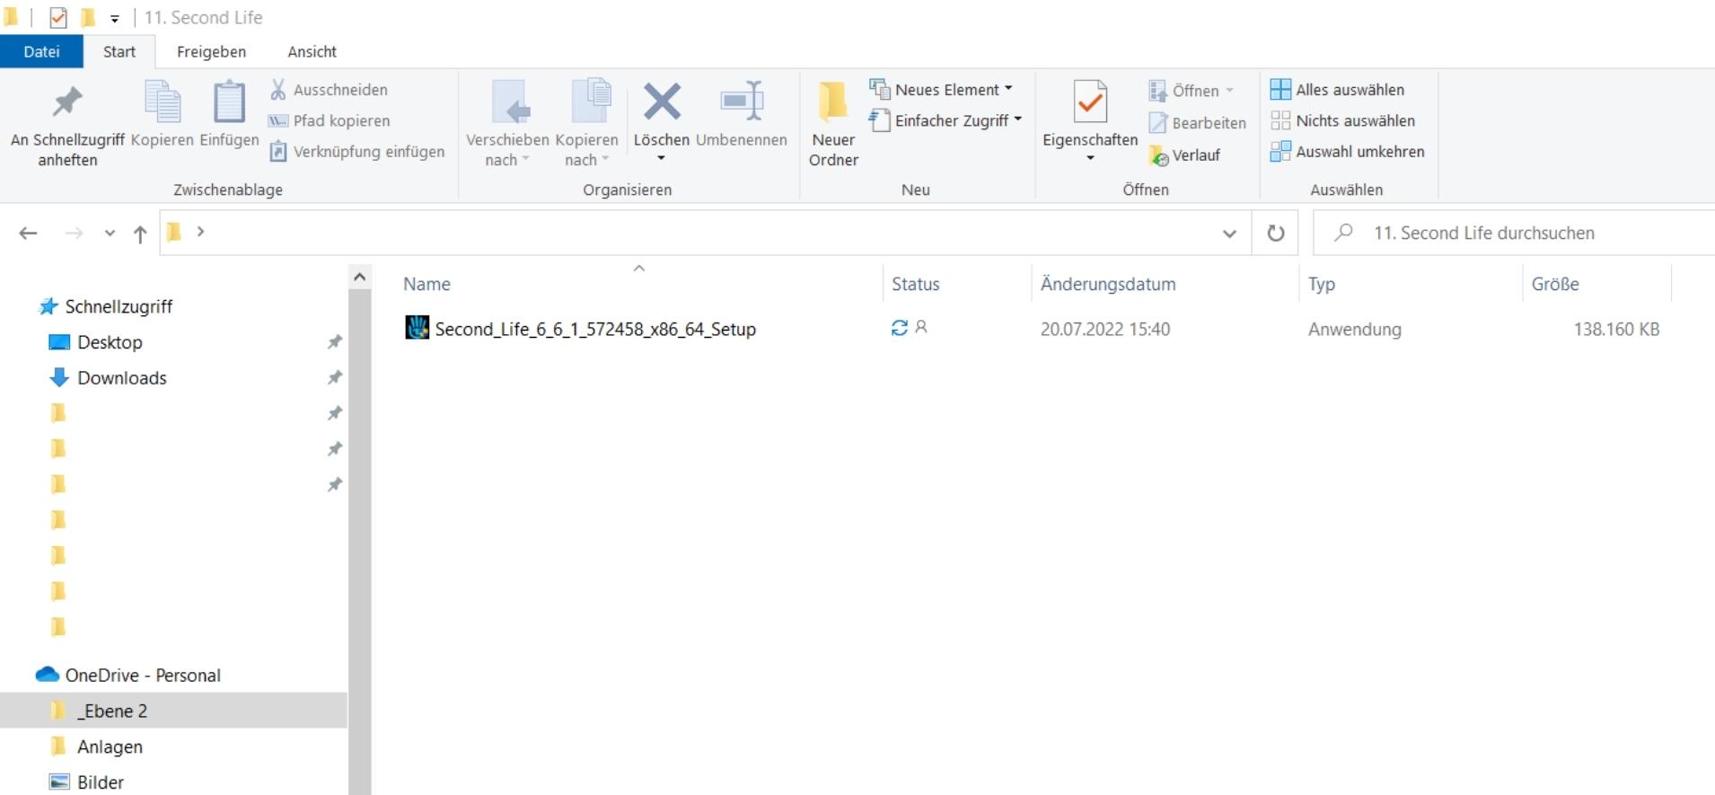Open OneDrive - Personal in sidebar
This screenshot has height=795, width=1715.
point(143,676)
